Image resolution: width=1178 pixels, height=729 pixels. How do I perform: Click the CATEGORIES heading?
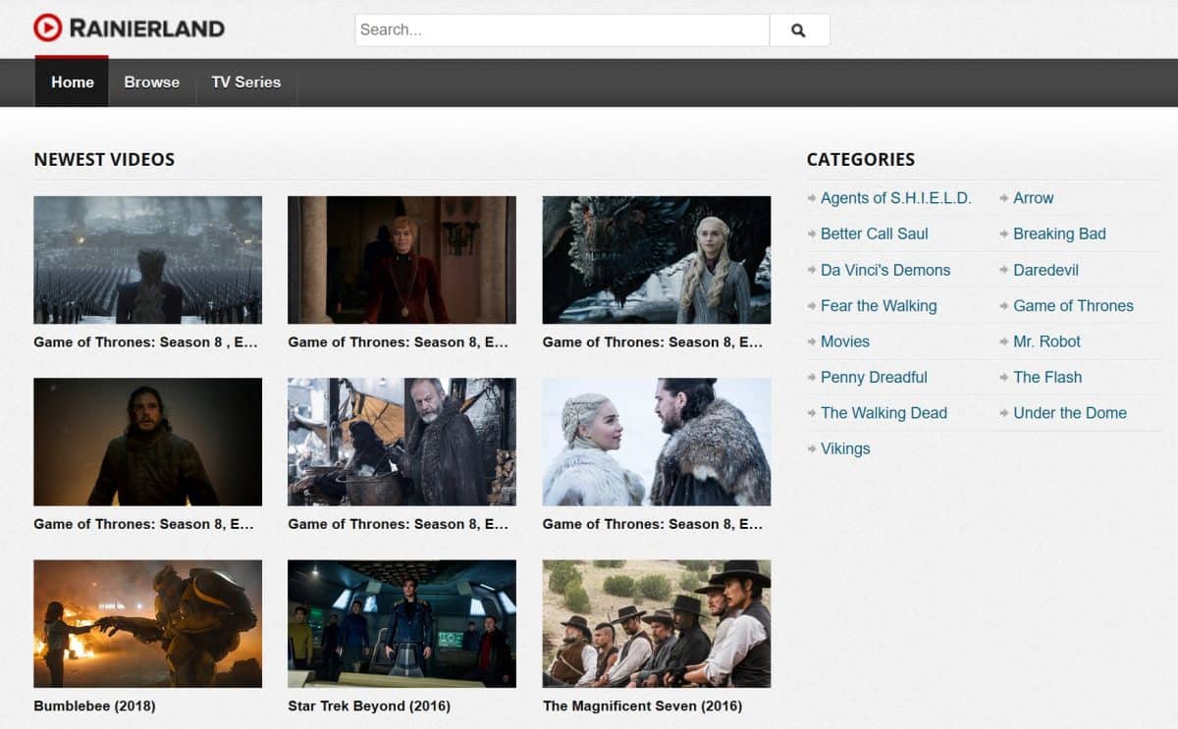[x=861, y=159]
